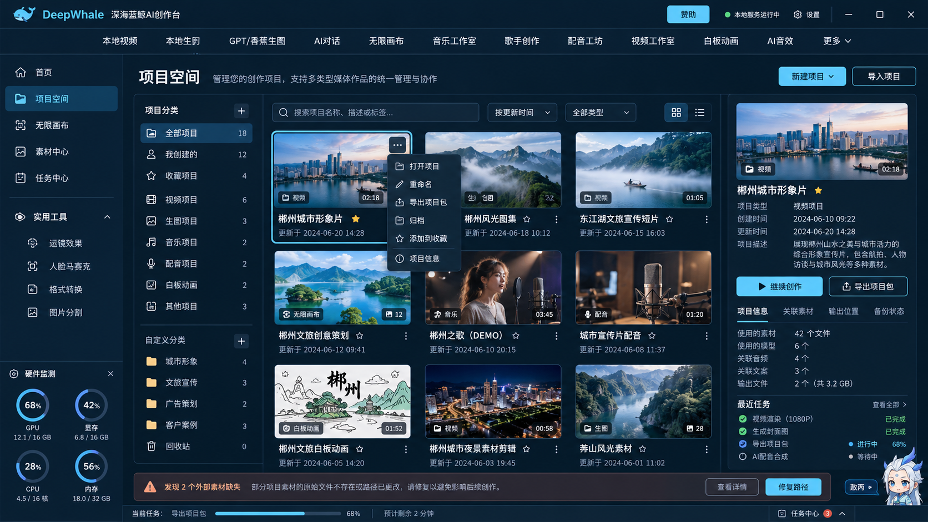Go to 素材中心 in sidebar
Screen dimensions: 928x522
pos(61,151)
